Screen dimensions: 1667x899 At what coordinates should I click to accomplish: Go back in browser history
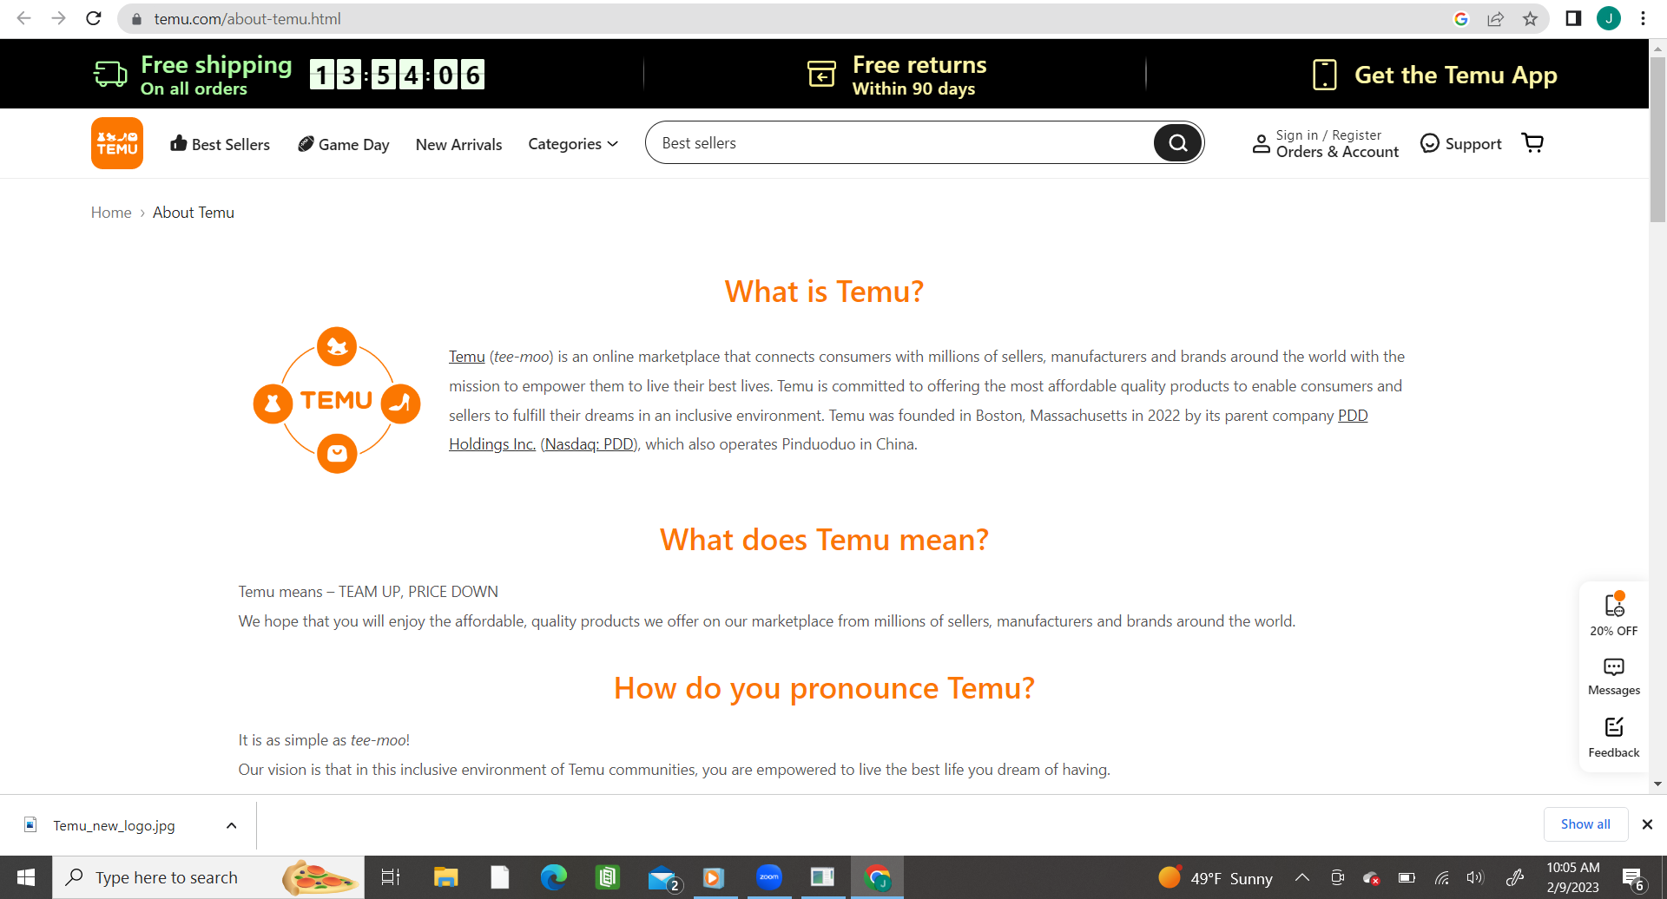pos(23,18)
